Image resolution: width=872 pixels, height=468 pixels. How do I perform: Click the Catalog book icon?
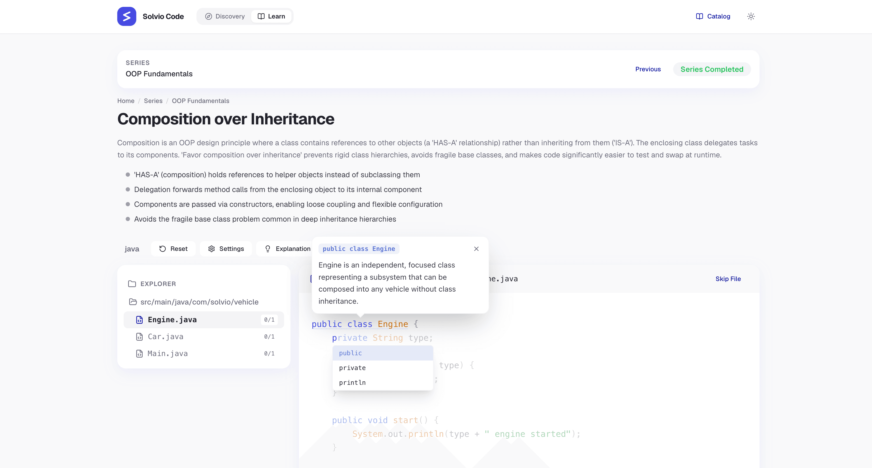(699, 16)
